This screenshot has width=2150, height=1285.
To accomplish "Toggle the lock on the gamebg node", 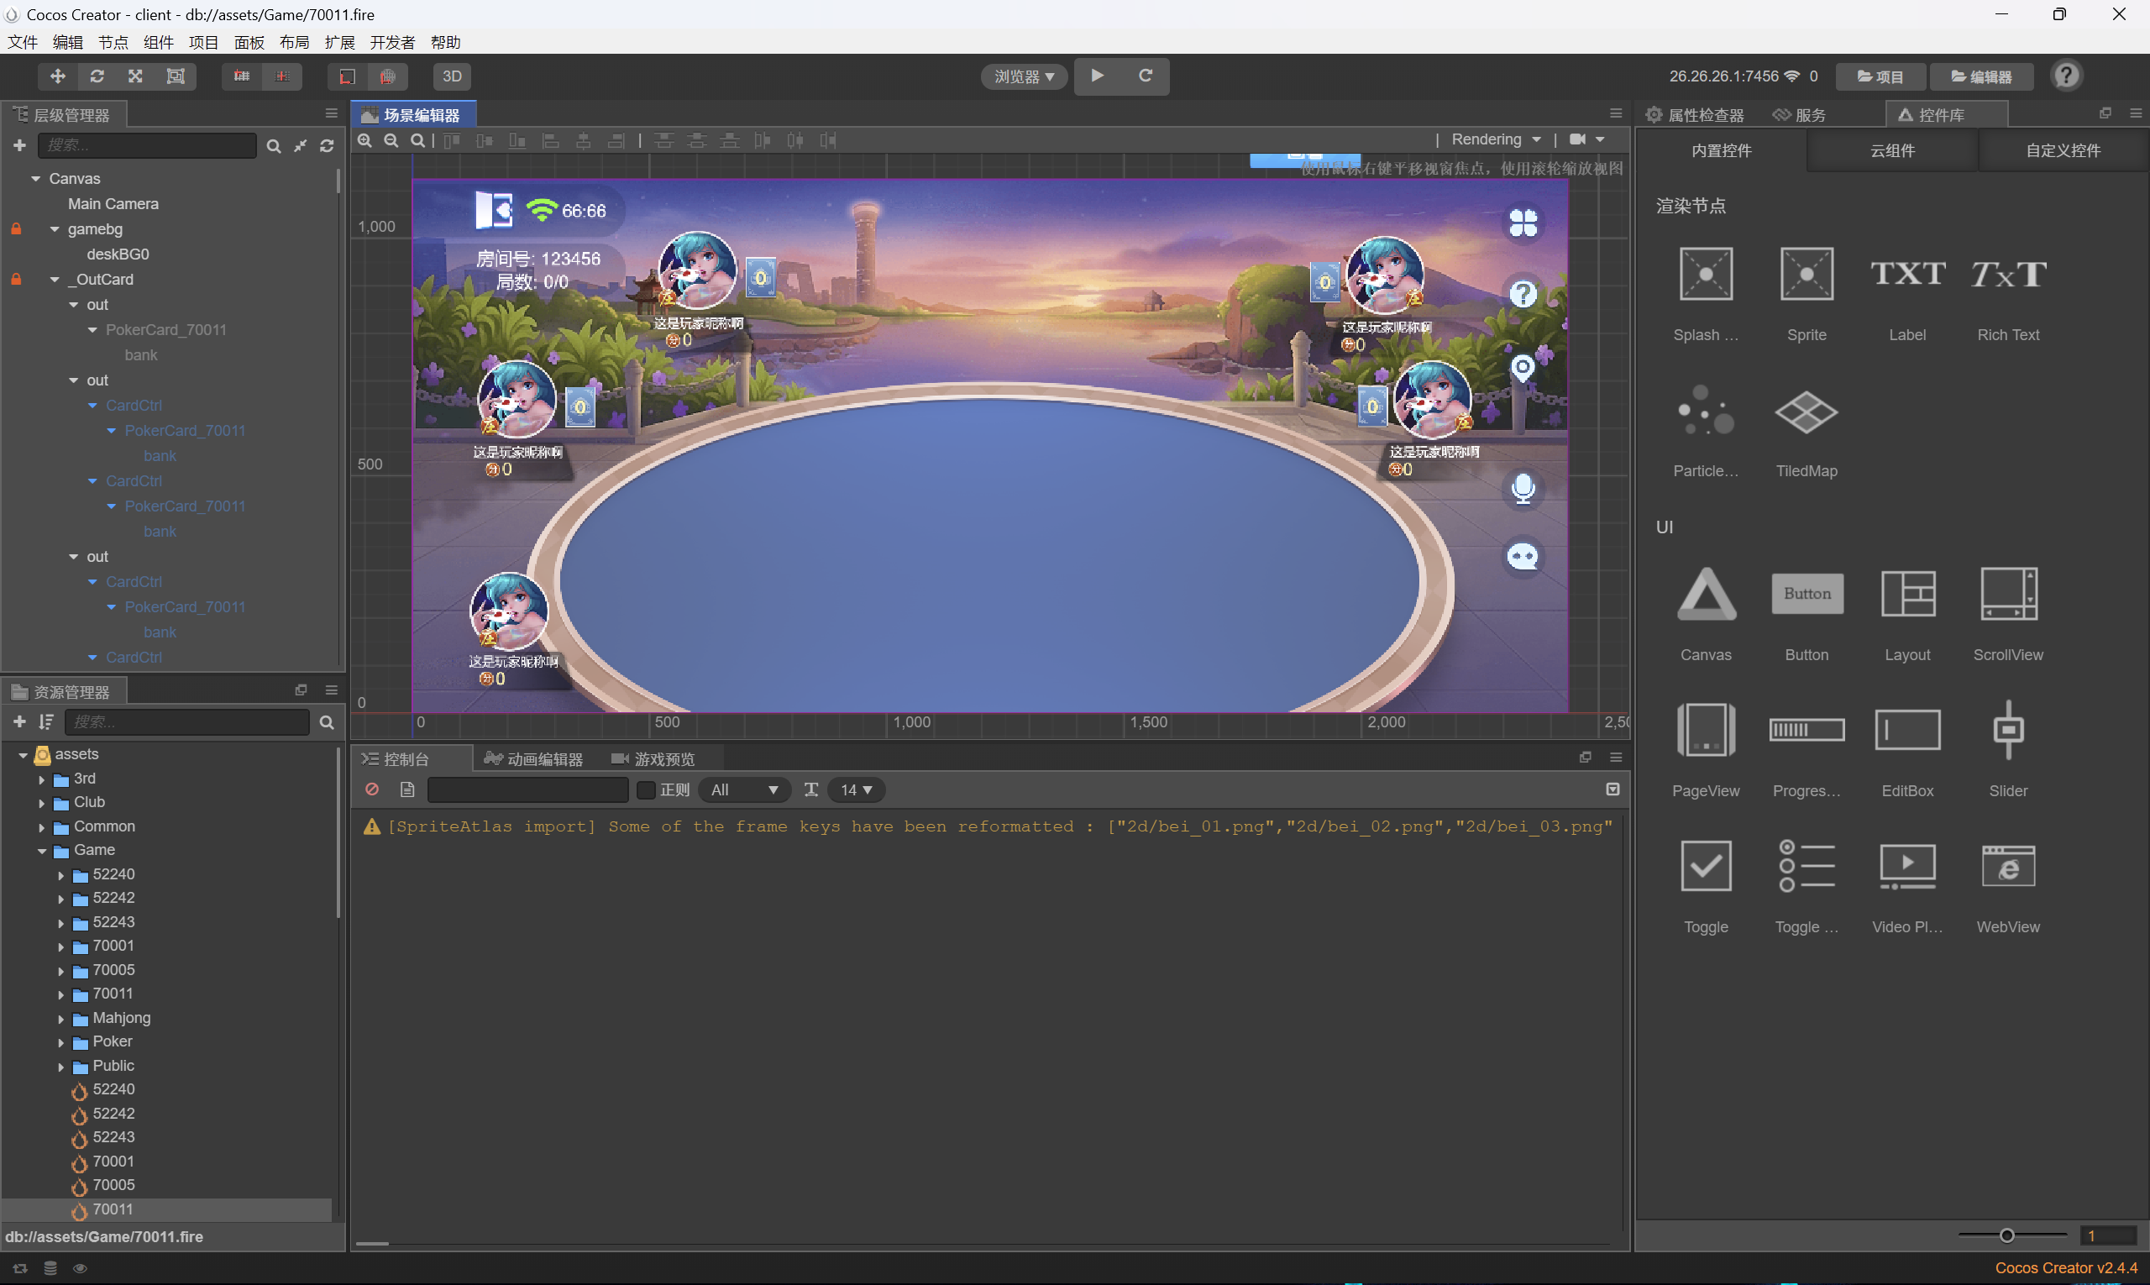I will (16, 228).
